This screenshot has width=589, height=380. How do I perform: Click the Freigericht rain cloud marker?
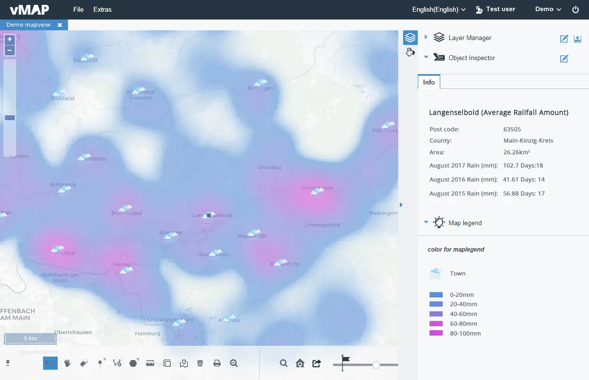pyautogui.click(x=281, y=263)
